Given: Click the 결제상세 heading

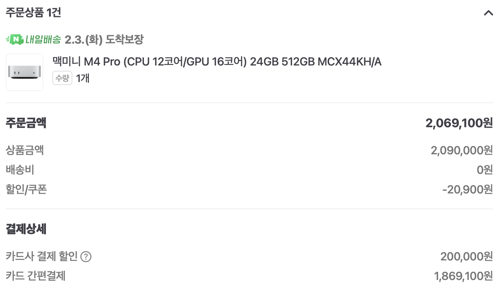Looking at the screenshot, I should [26, 229].
